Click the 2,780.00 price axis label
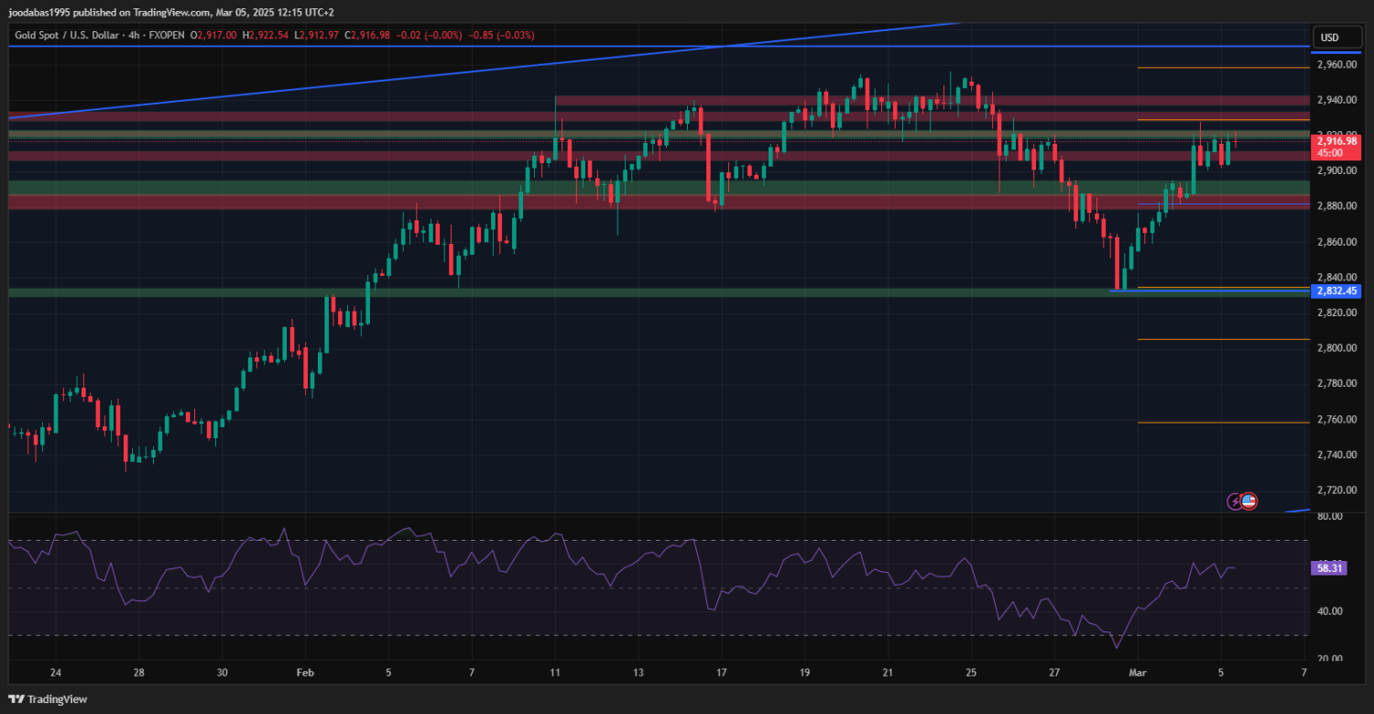 (1336, 384)
